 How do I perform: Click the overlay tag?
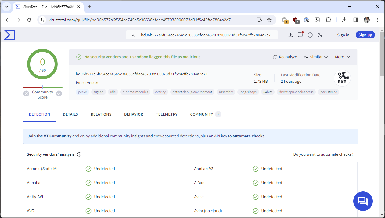[160, 92]
